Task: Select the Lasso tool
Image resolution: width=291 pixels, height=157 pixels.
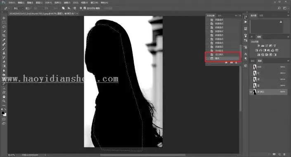Action: 4,27
